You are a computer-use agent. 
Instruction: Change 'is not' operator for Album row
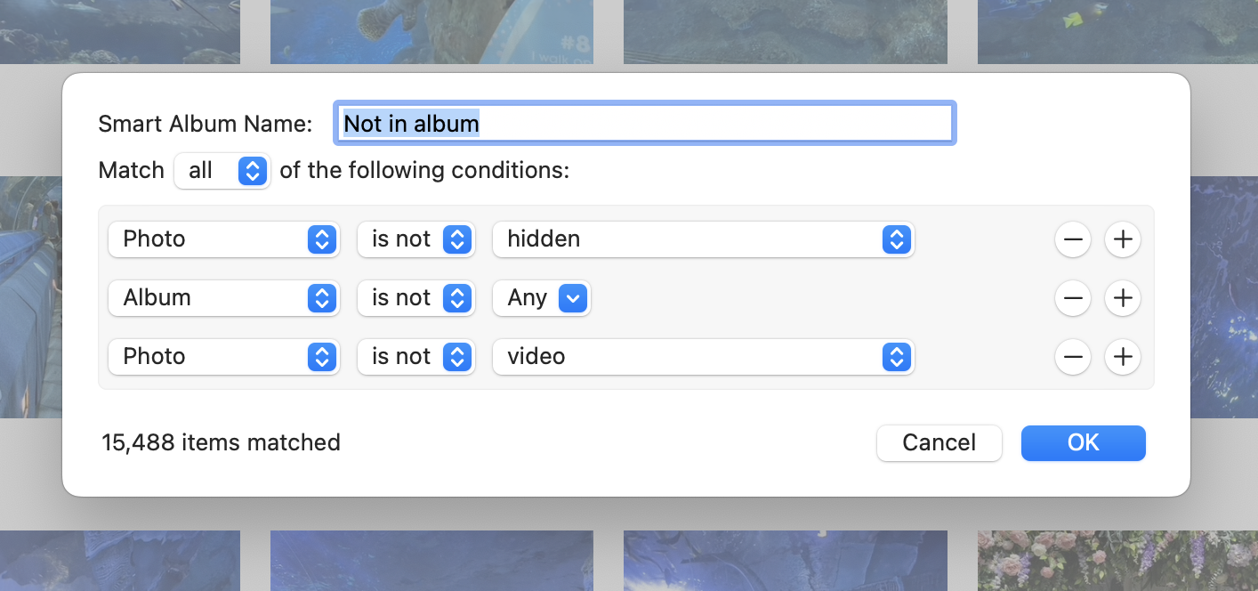tap(415, 298)
